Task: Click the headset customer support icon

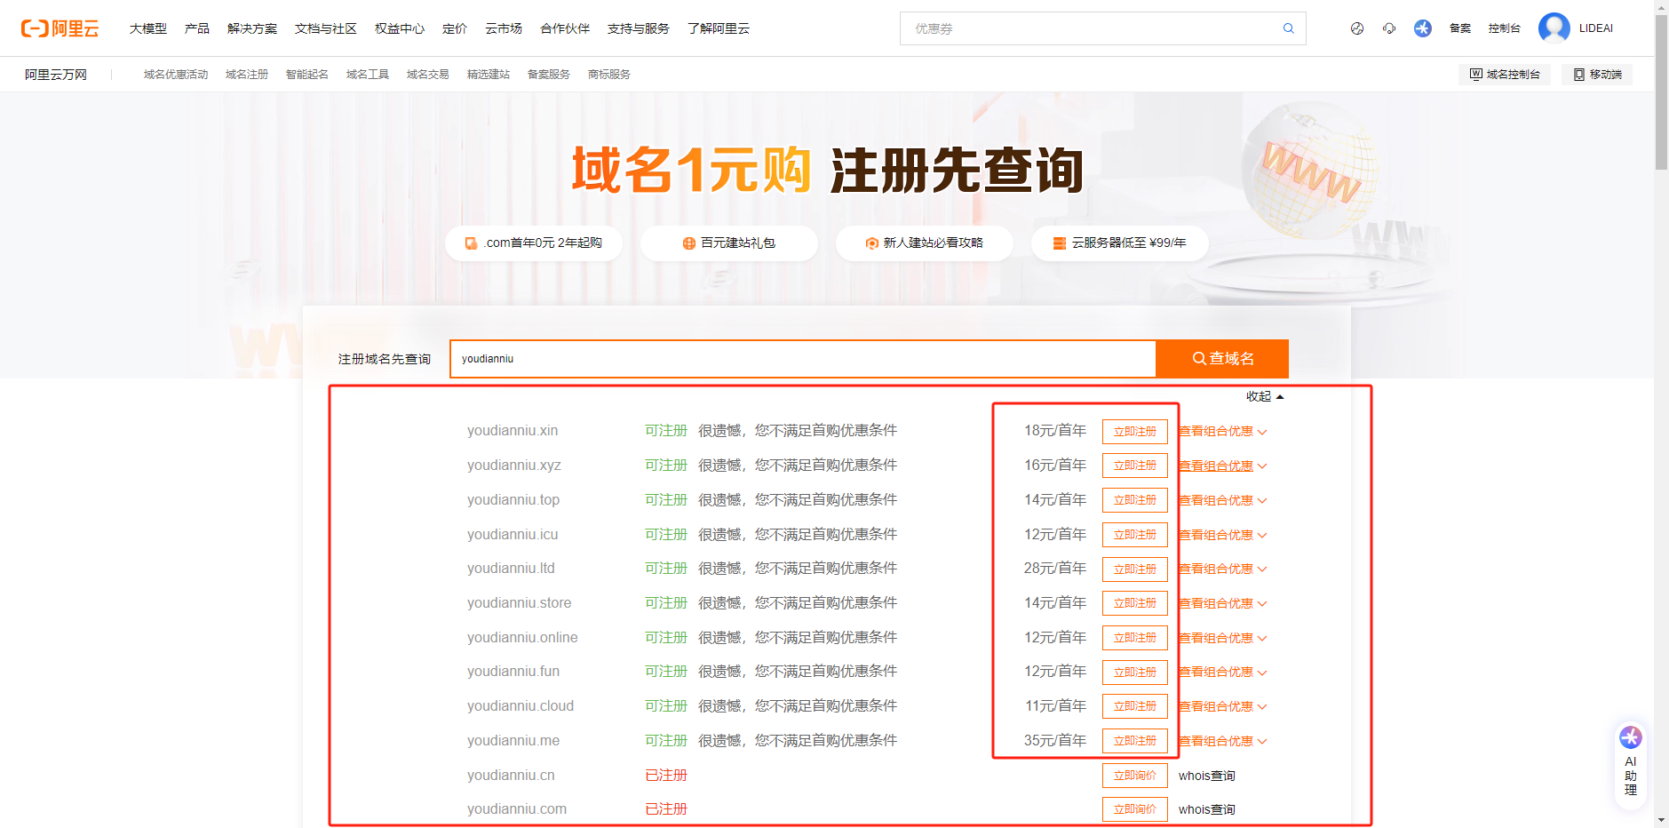Action: (x=1389, y=28)
